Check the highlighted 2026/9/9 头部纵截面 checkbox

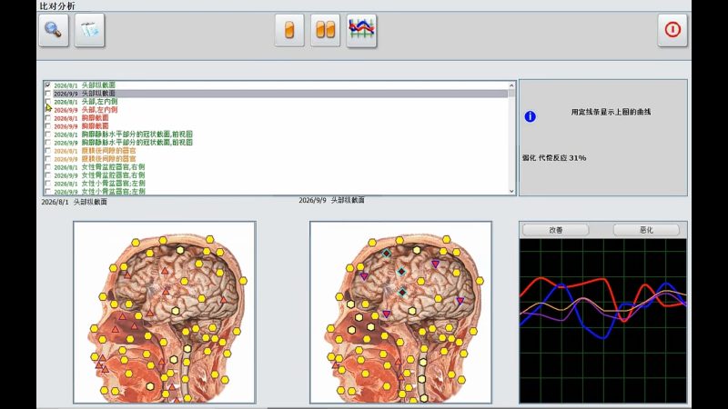(x=48, y=94)
